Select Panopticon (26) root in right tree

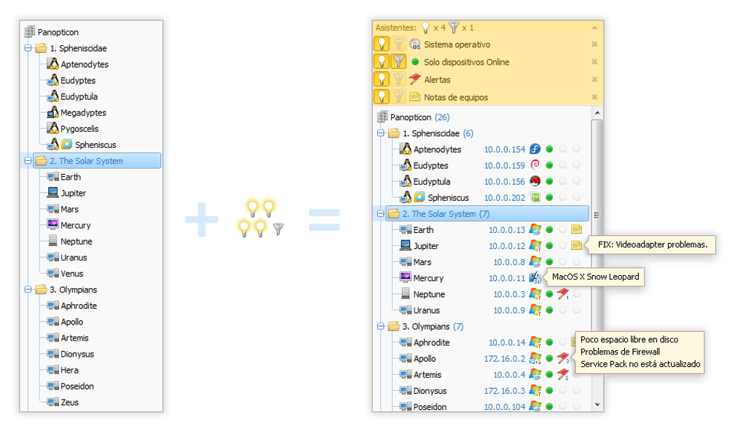(x=420, y=117)
